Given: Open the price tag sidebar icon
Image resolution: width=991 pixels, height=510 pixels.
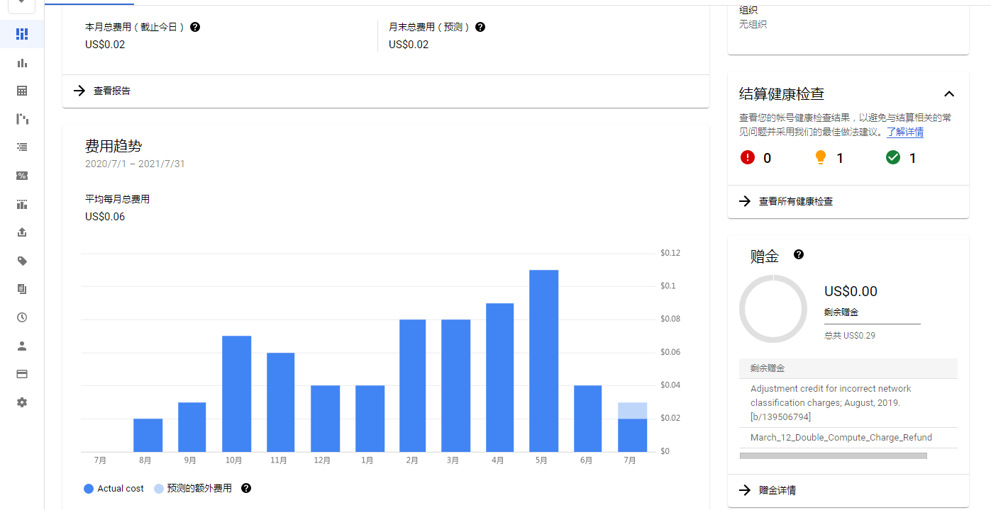Looking at the screenshot, I should pos(22,261).
